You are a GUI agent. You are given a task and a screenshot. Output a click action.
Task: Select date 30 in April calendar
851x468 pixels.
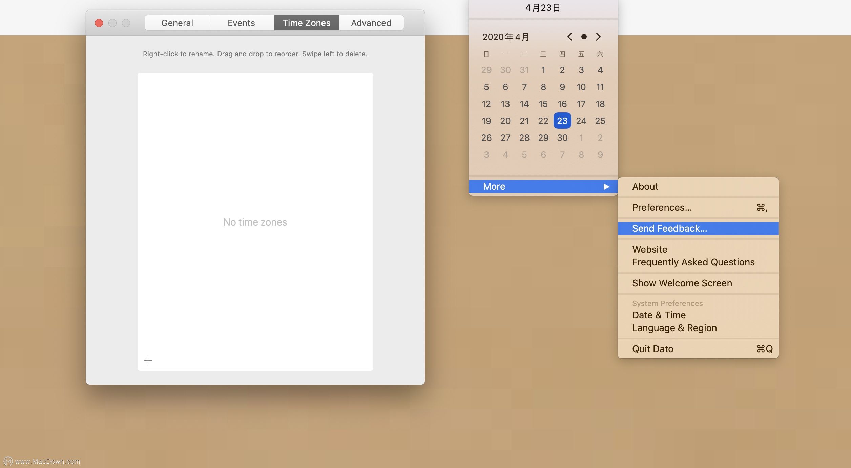562,137
